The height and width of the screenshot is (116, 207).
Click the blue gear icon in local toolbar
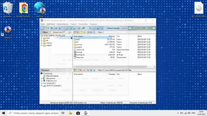91,70
